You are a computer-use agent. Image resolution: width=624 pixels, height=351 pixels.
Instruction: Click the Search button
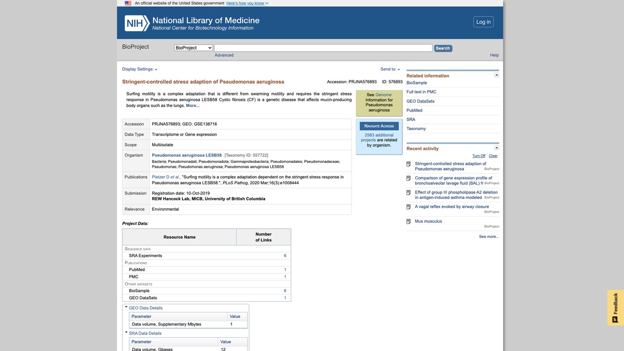pos(443,48)
